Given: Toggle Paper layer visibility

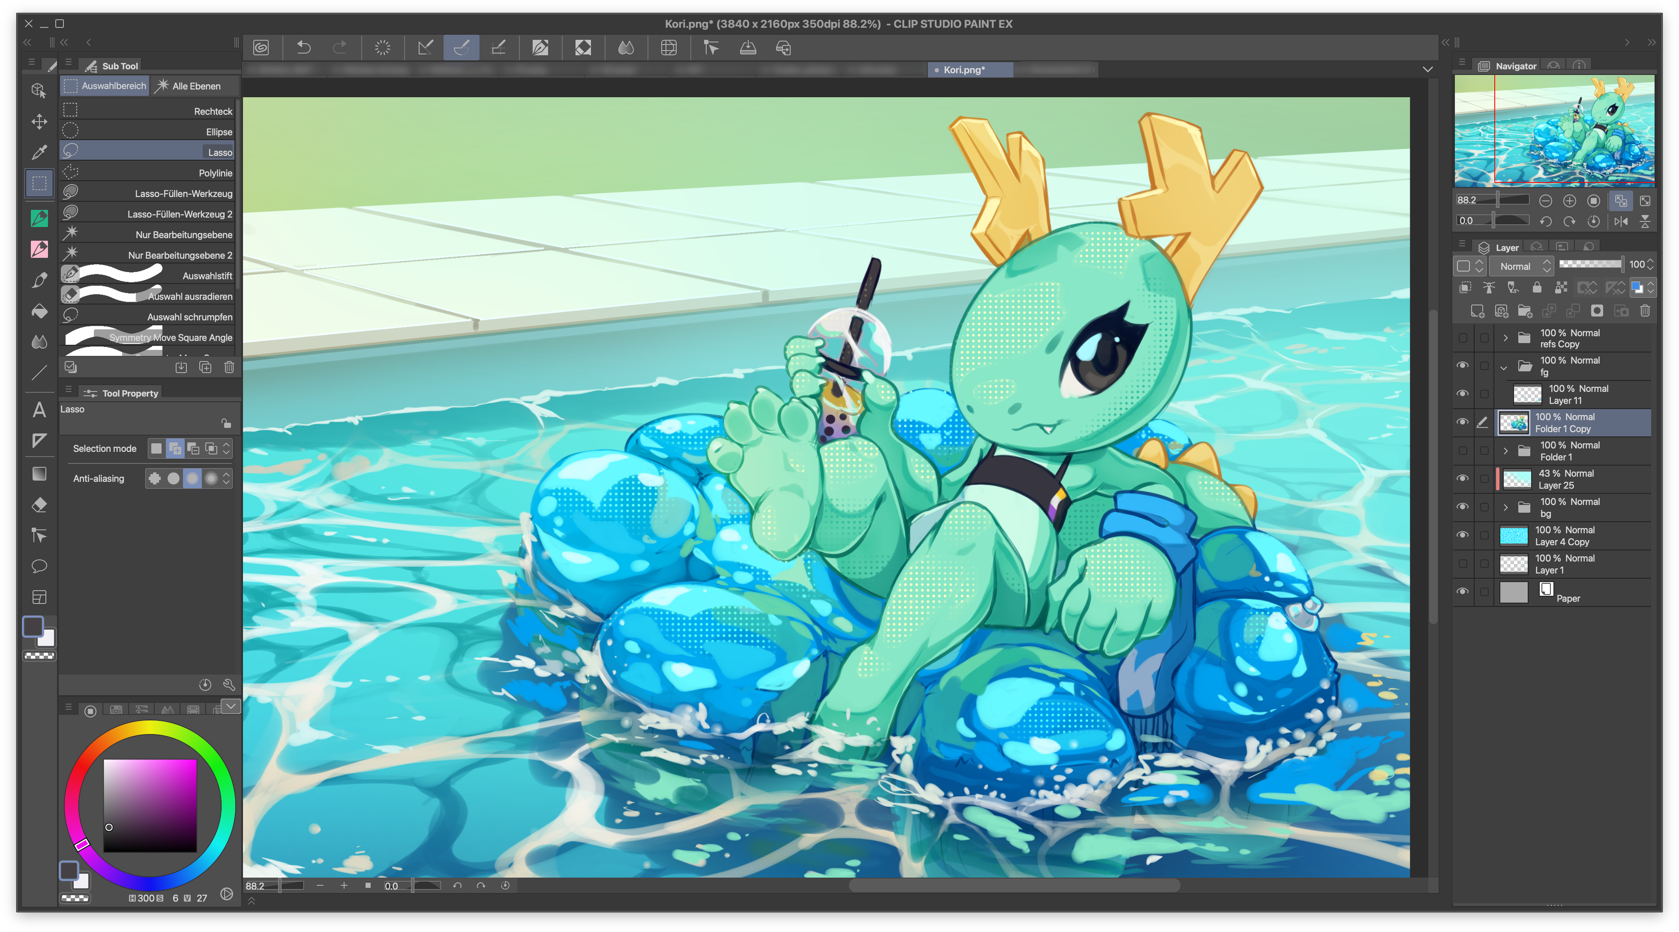Looking at the screenshot, I should [1463, 592].
